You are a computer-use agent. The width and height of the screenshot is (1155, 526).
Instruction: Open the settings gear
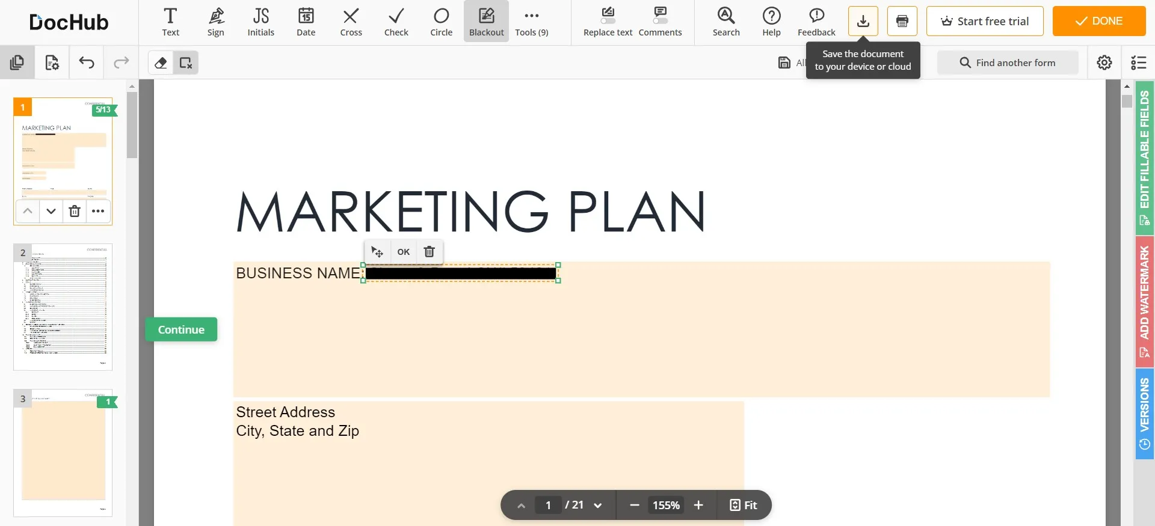(1104, 63)
